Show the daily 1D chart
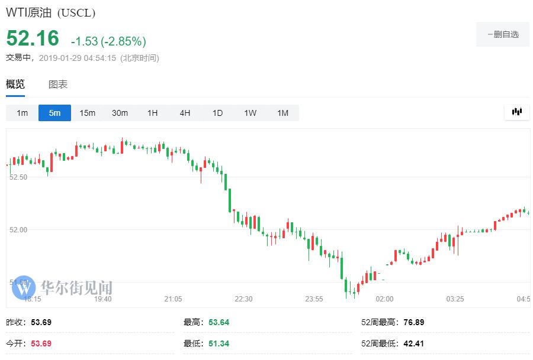The width and height of the screenshot is (533, 360). [x=217, y=113]
